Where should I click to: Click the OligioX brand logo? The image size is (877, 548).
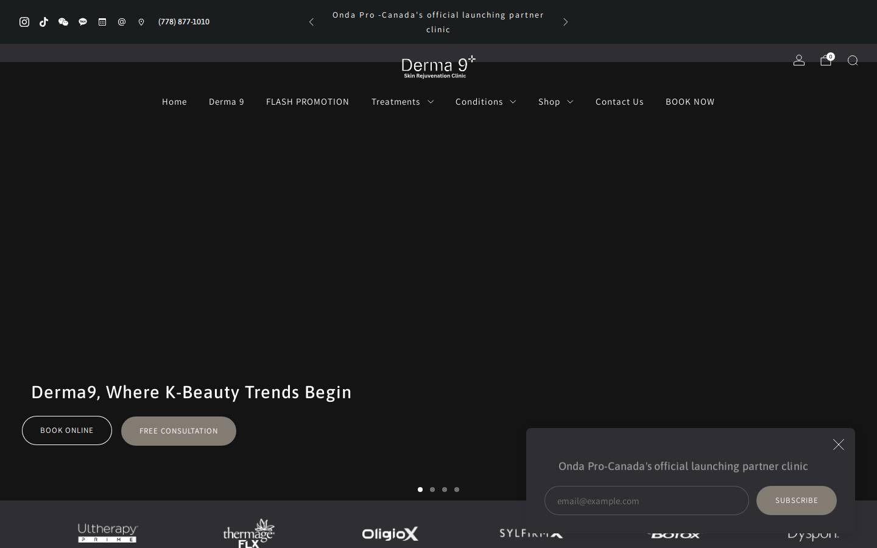390,534
